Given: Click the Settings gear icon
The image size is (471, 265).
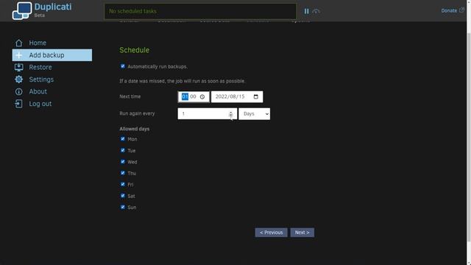Looking at the screenshot, I should coord(18,79).
